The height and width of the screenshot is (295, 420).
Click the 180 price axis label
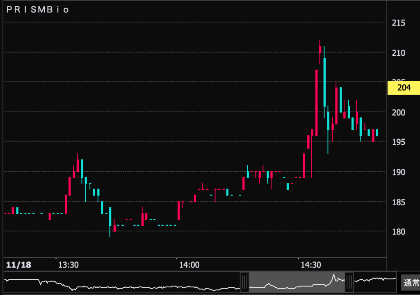click(399, 232)
